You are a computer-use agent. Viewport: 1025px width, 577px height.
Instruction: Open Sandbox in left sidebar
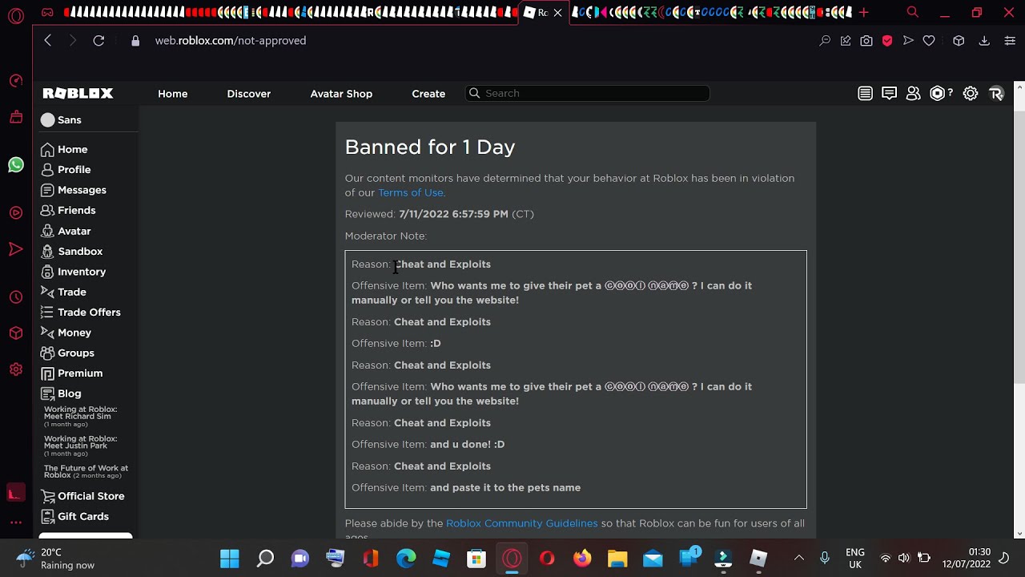coord(71,251)
